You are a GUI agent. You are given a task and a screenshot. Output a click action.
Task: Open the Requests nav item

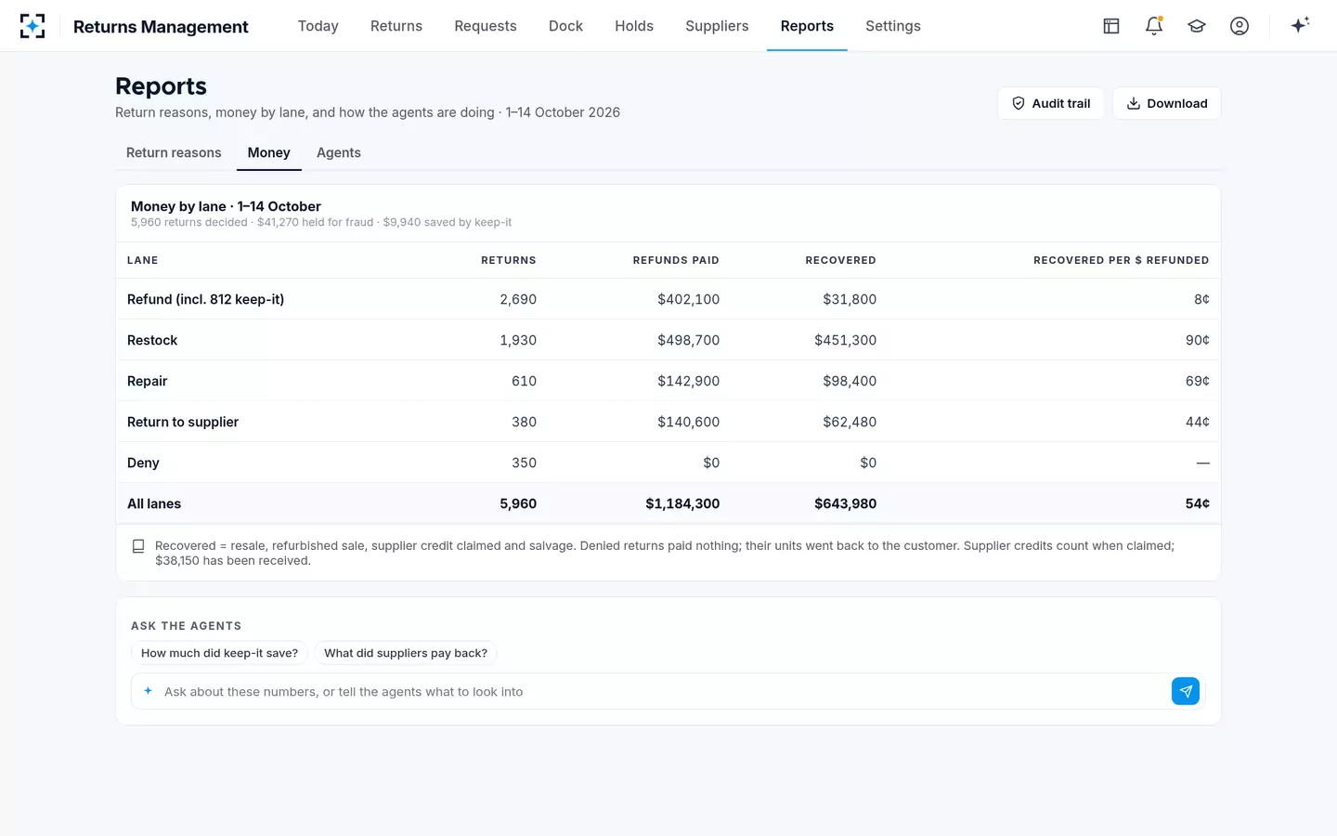click(x=486, y=26)
